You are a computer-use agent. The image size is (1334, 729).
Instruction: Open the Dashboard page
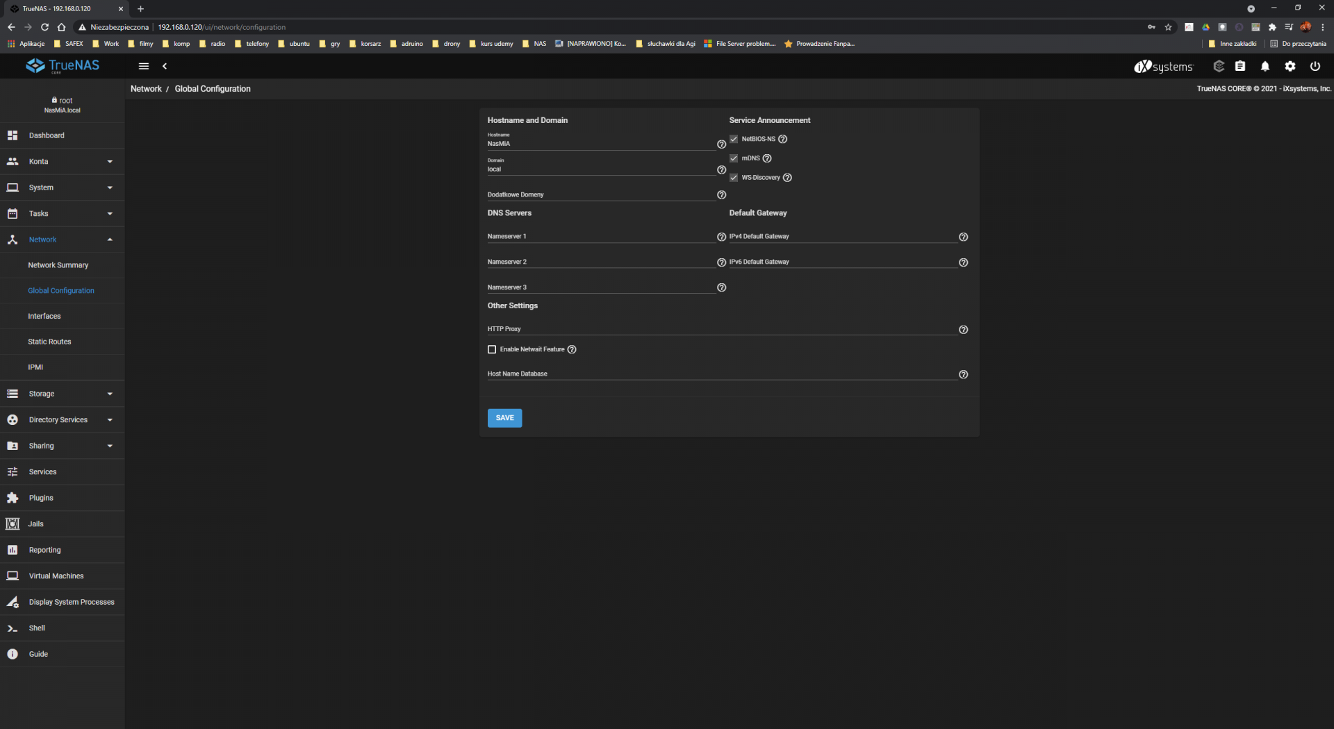63,135
